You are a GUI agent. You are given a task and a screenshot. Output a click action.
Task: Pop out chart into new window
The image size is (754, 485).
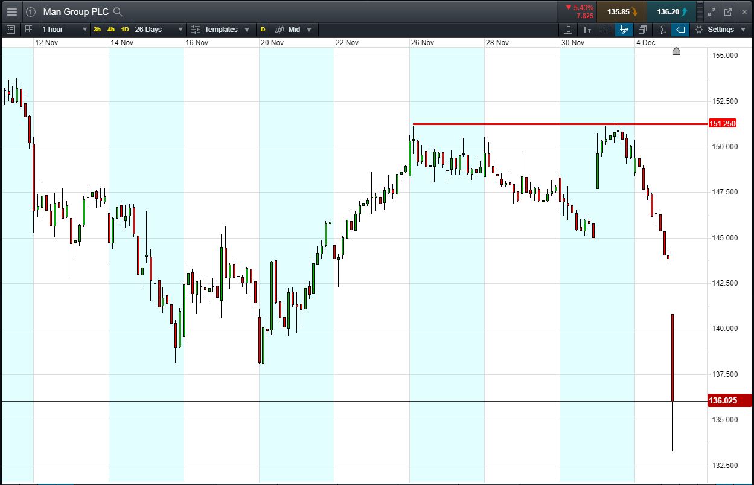[x=728, y=11]
